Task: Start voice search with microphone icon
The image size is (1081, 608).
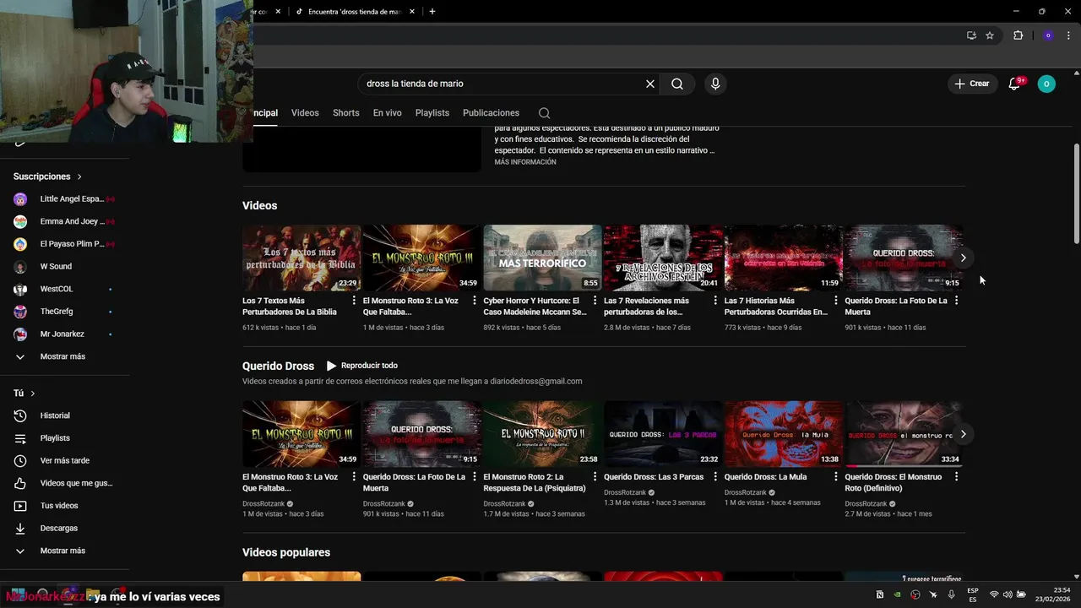Action: coord(715,84)
